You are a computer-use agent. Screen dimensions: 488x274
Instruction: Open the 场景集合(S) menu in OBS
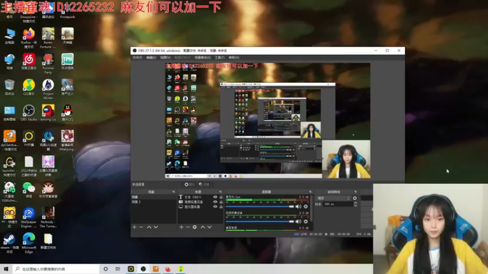203,57
